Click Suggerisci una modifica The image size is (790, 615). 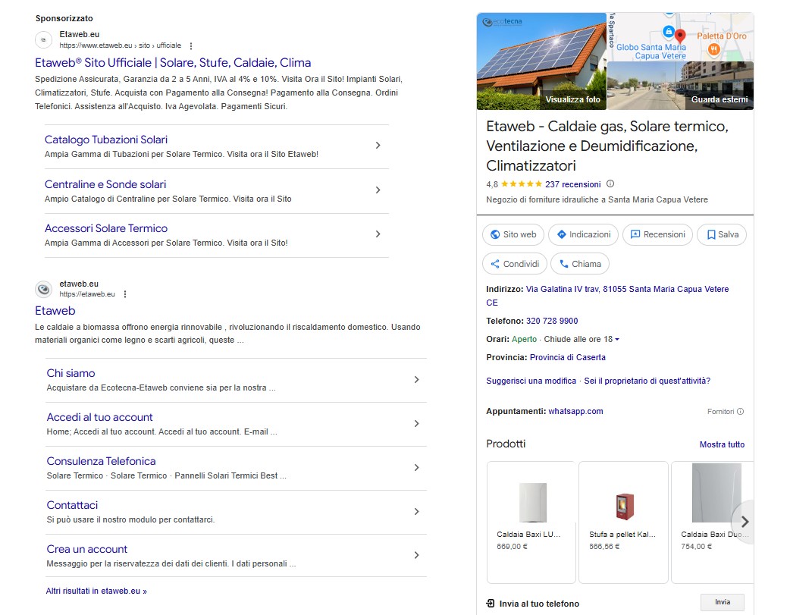(x=531, y=381)
